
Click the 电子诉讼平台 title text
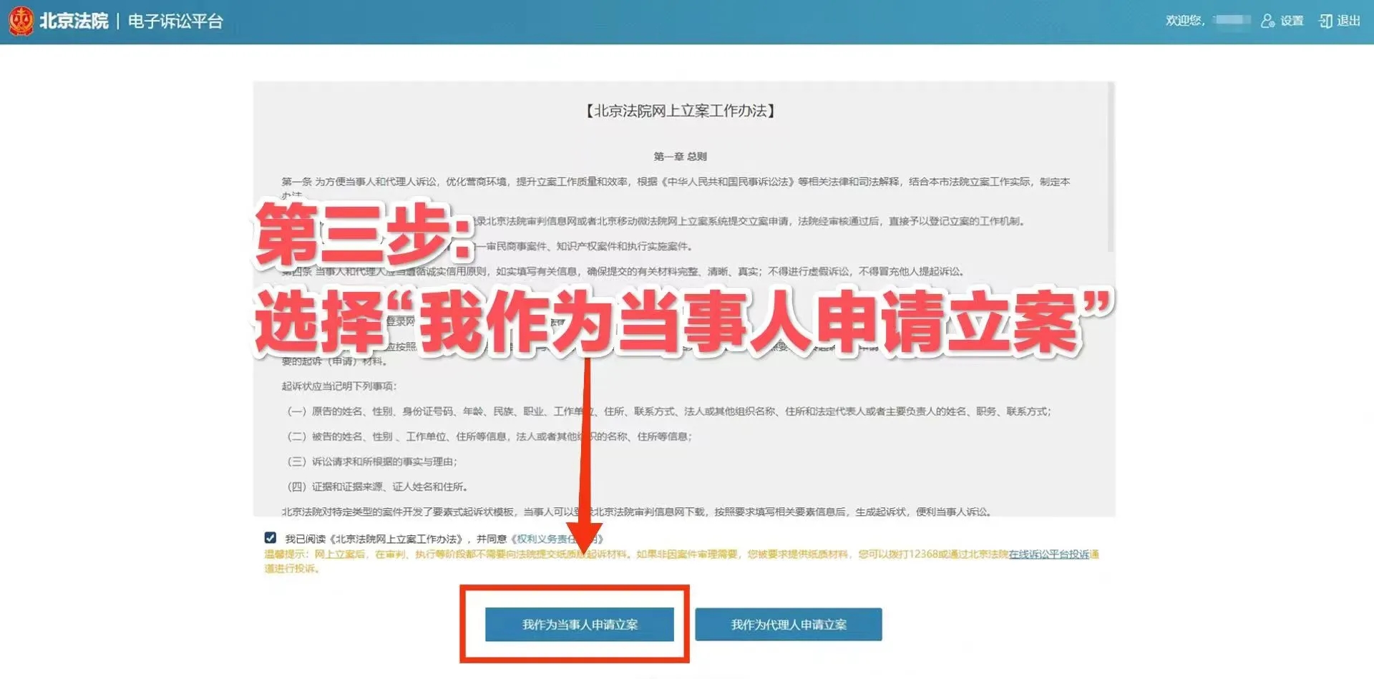(x=175, y=21)
